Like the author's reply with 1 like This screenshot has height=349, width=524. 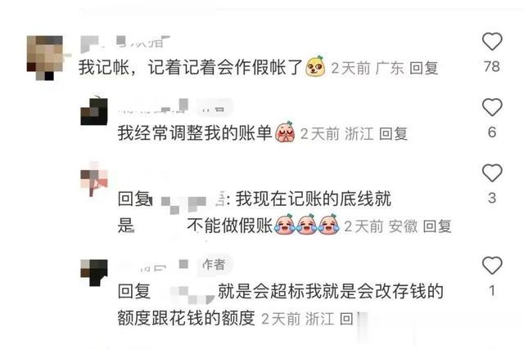coord(492,266)
